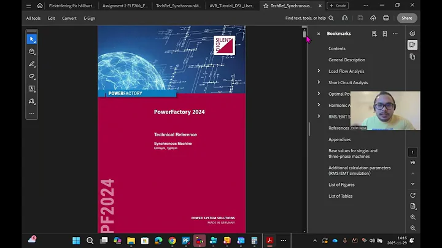The image size is (442, 248).
Task: Open the AI Assistant panel icon
Action: 413,33
